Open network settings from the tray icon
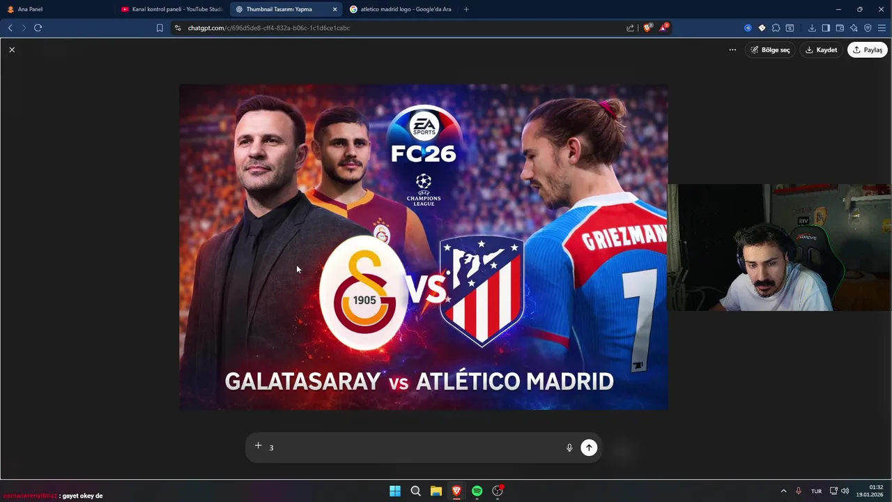Image resolution: width=892 pixels, height=502 pixels. 833,491
